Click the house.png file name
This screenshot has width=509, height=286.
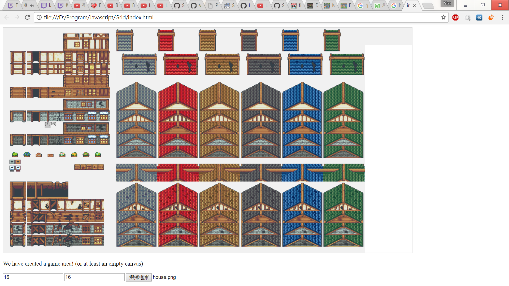(x=164, y=277)
